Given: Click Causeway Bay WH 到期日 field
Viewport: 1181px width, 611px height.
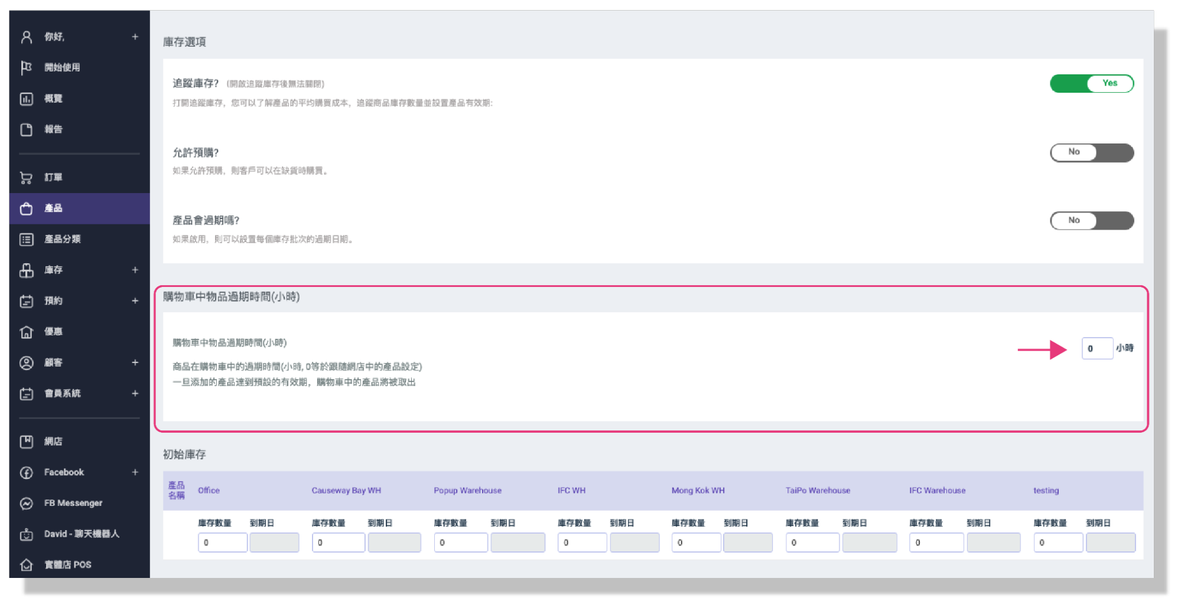Looking at the screenshot, I should pyautogui.click(x=394, y=543).
